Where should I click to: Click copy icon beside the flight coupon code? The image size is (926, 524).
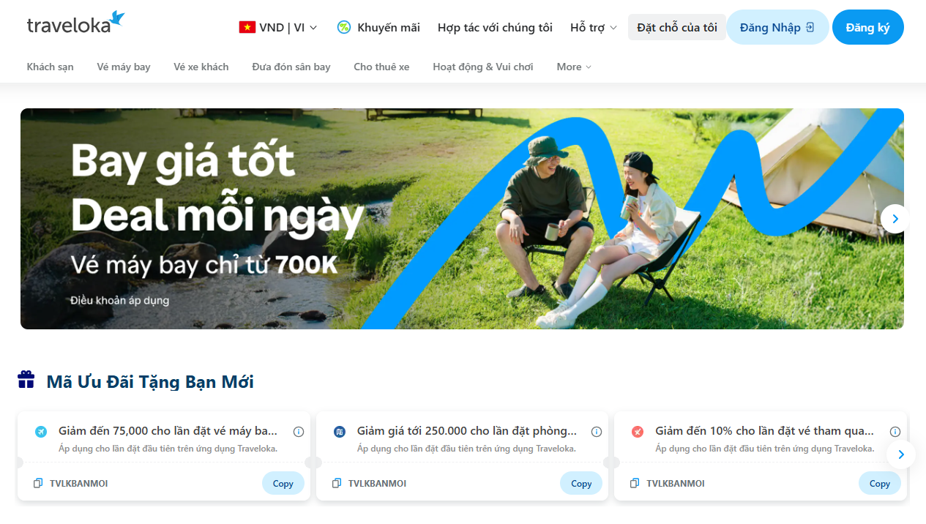coord(38,483)
